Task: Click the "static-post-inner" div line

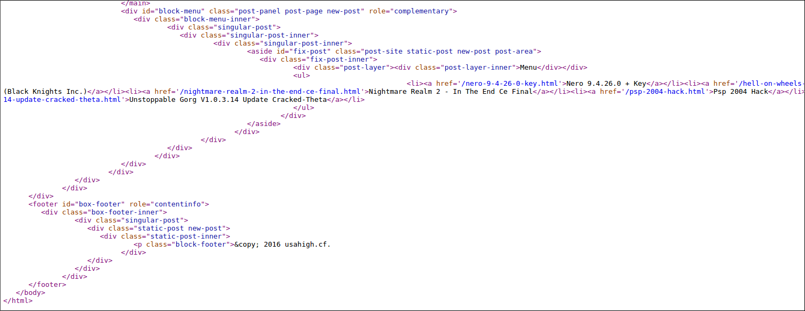Action: tap(165, 236)
